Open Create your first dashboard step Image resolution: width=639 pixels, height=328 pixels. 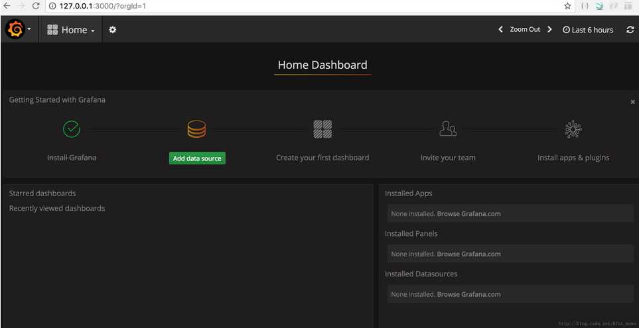[x=322, y=158]
